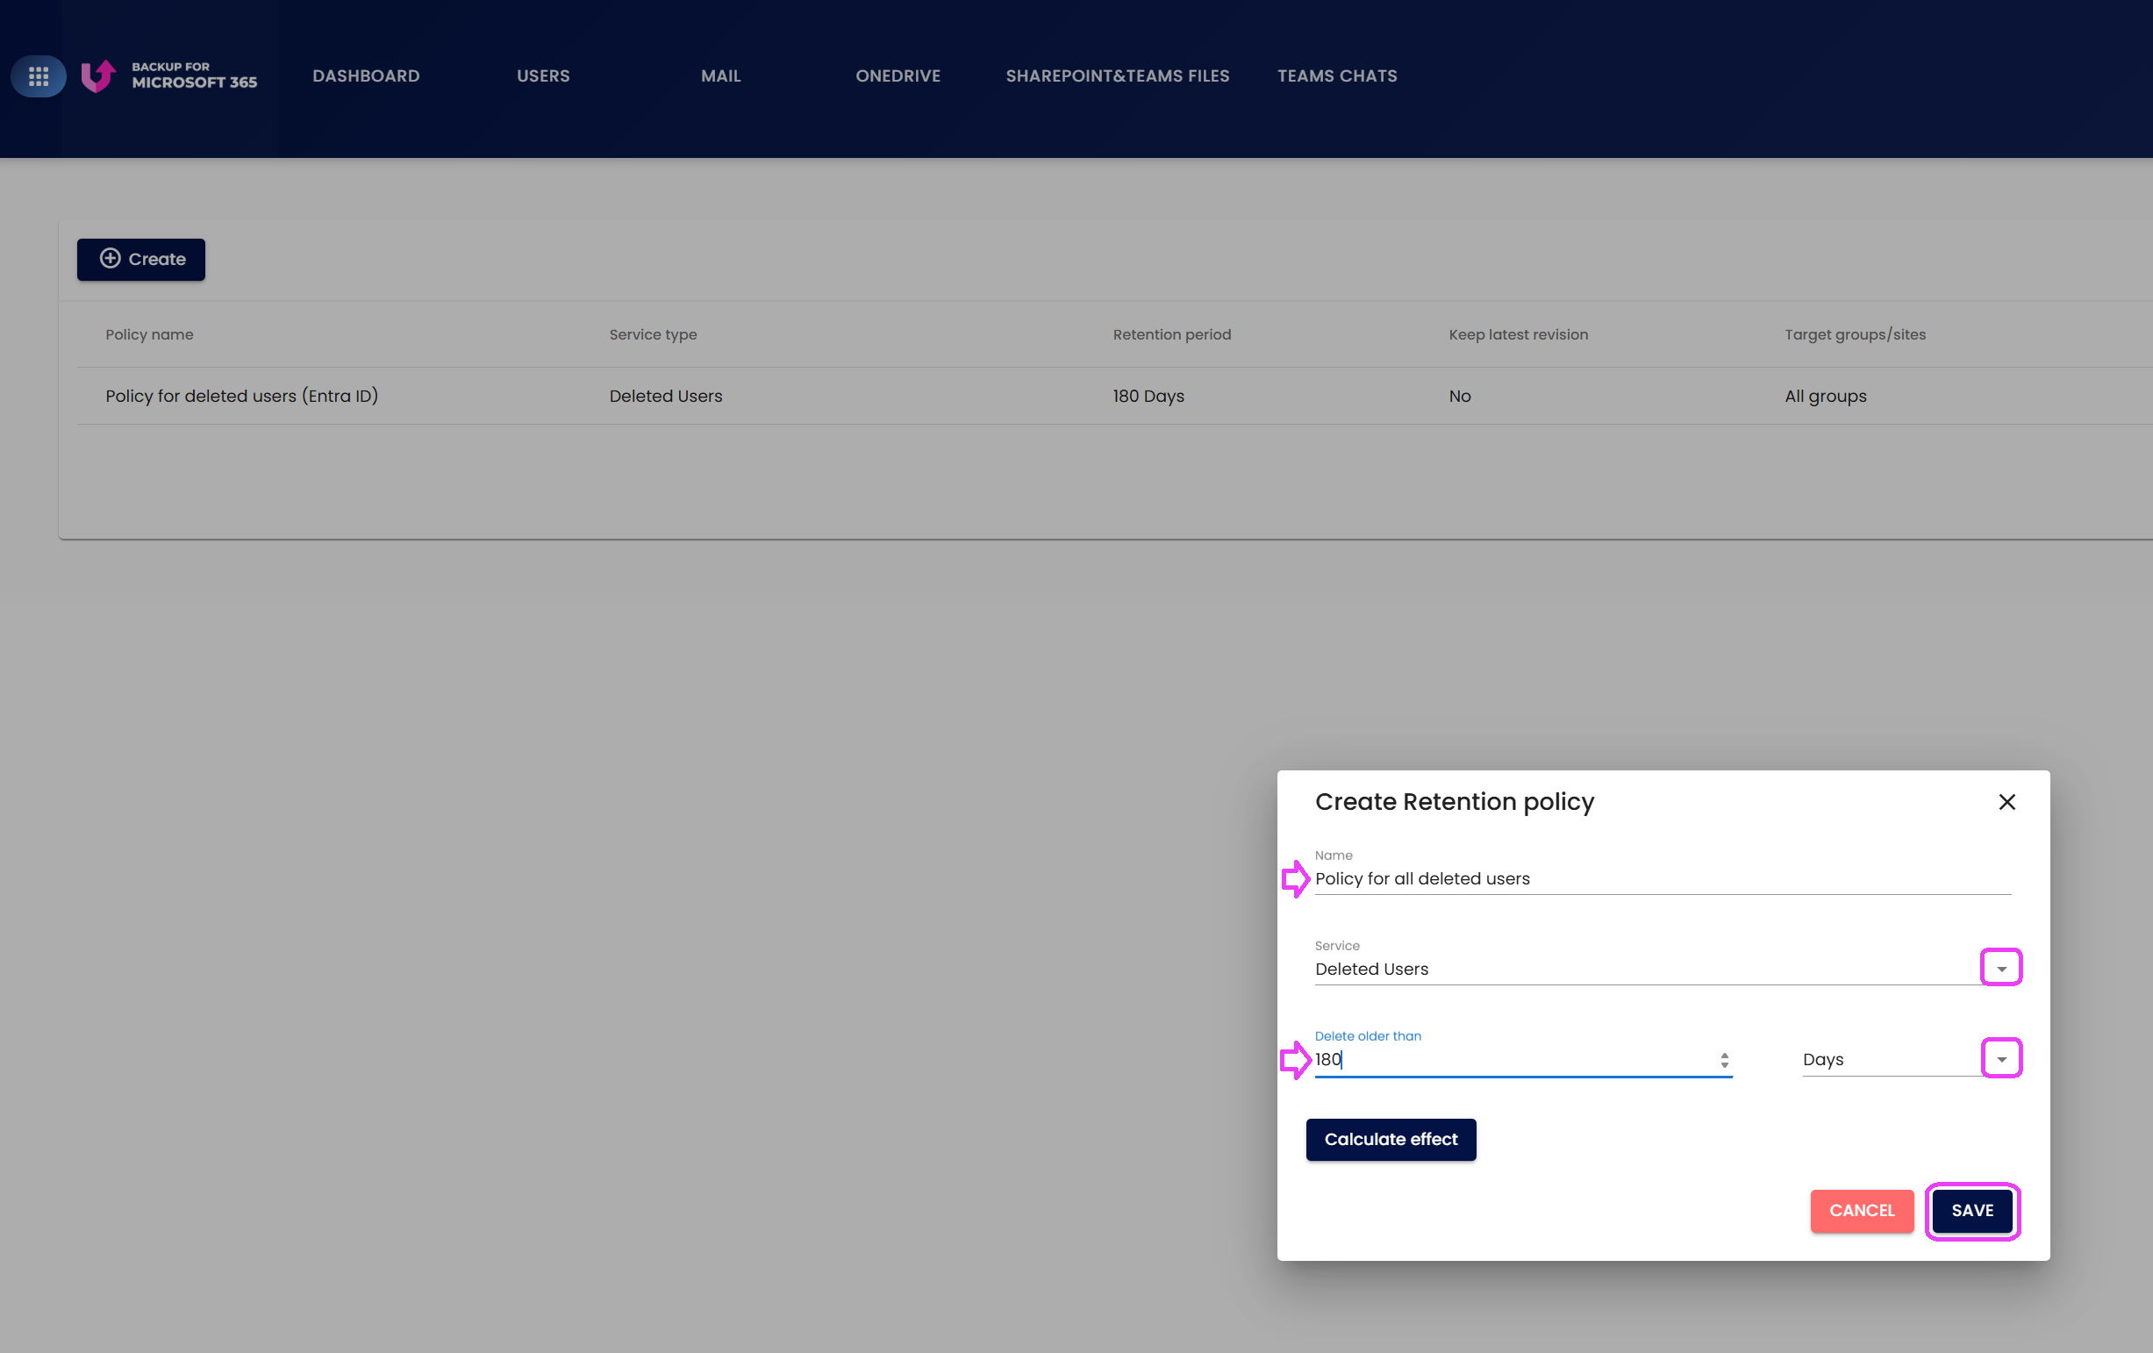Close the Create Retention policy dialog
This screenshot has height=1353, width=2153.
2006,801
